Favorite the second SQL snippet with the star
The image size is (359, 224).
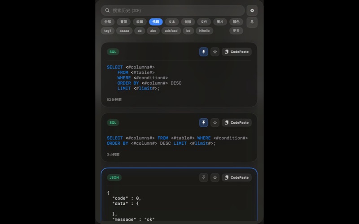point(215,123)
